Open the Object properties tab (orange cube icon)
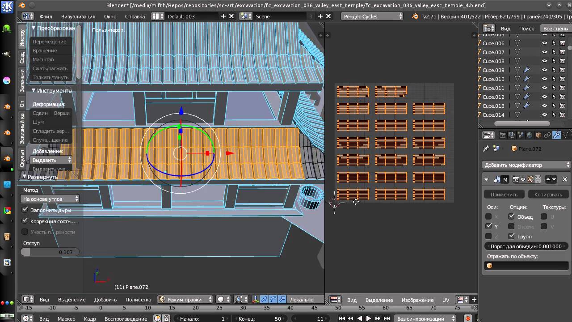Screen dimensions: 572x322 pos(538,135)
